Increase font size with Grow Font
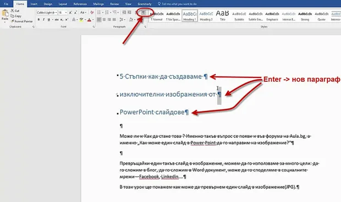Viewport: 341px width, 202px height. tap(70, 13)
